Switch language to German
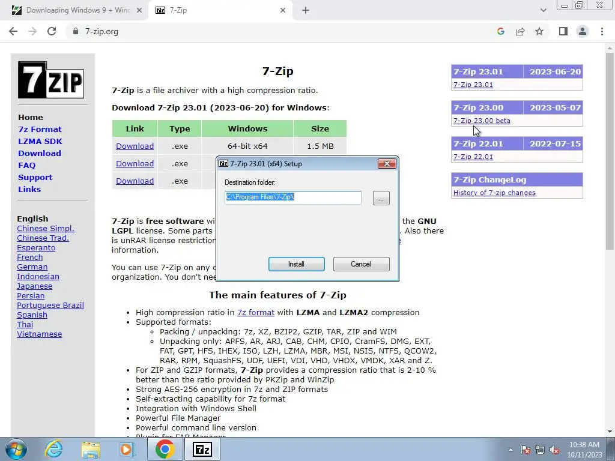The width and height of the screenshot is (615, 461). pyautogui.click(x=32, y=267)
